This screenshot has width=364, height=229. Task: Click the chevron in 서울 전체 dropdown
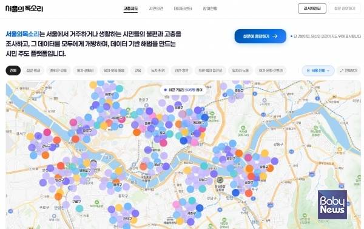point(328,70)
